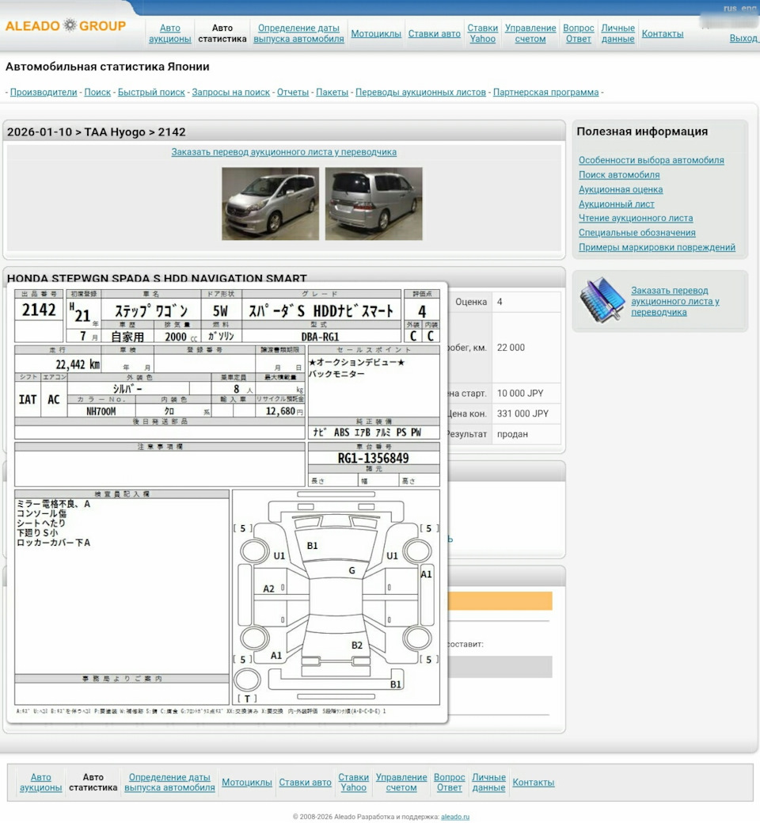Viewport: 760px width, 823px height.
Task: Click the orange highlighted bar
Action: click(501, 601)
